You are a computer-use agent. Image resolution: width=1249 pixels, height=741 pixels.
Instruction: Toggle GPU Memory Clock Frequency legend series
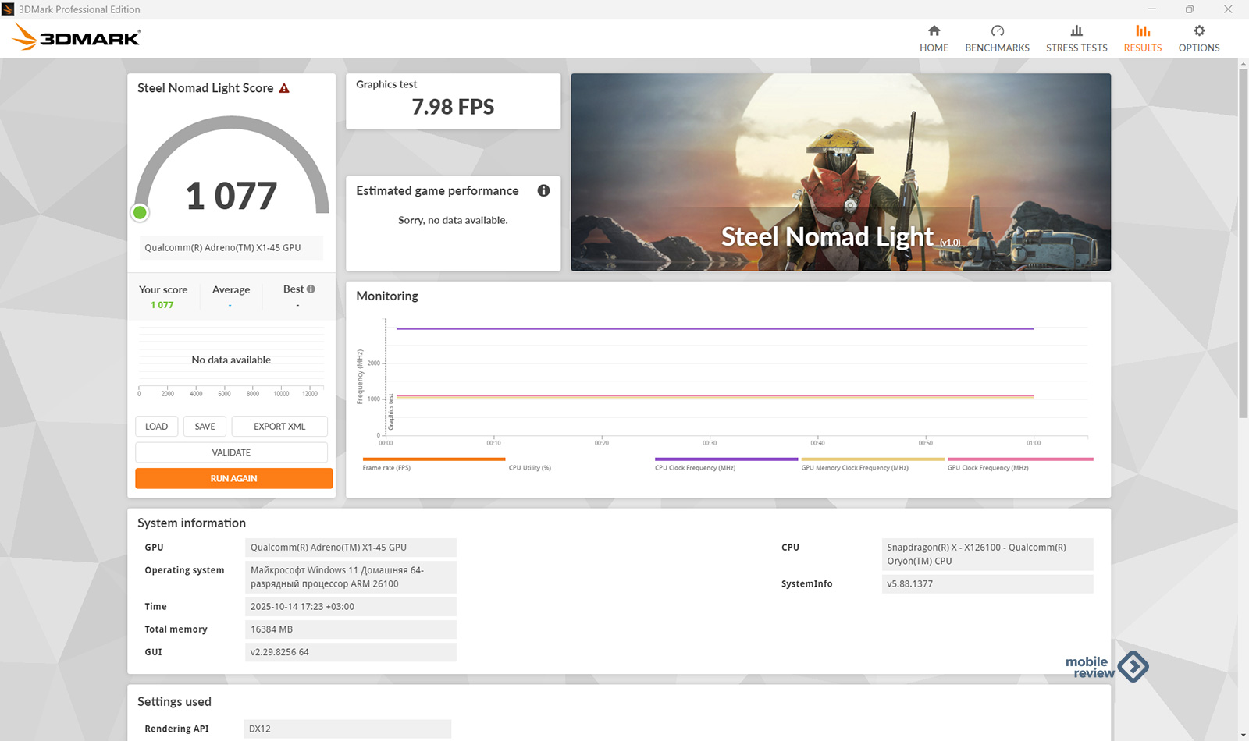(x=854, y=467)
